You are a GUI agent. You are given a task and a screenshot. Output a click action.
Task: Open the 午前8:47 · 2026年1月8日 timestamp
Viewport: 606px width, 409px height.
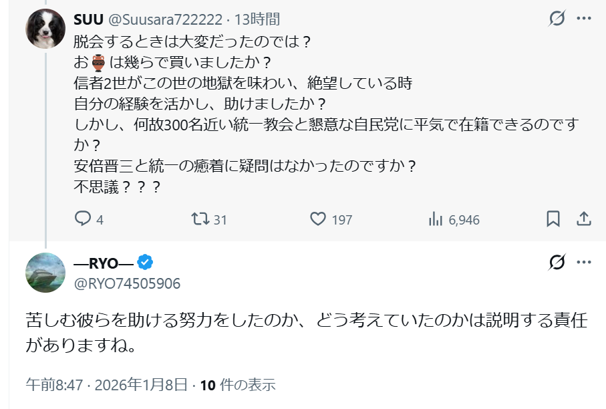pyautogui.click(x=107, y=385)
